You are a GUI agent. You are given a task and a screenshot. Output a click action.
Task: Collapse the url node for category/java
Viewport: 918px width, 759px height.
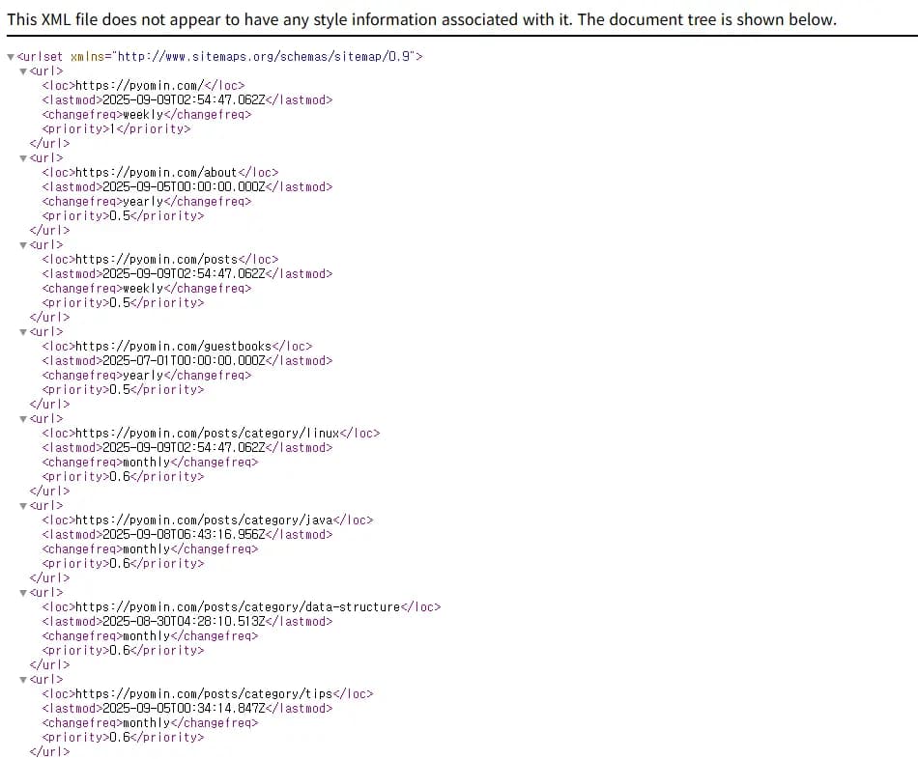point(23,506)
